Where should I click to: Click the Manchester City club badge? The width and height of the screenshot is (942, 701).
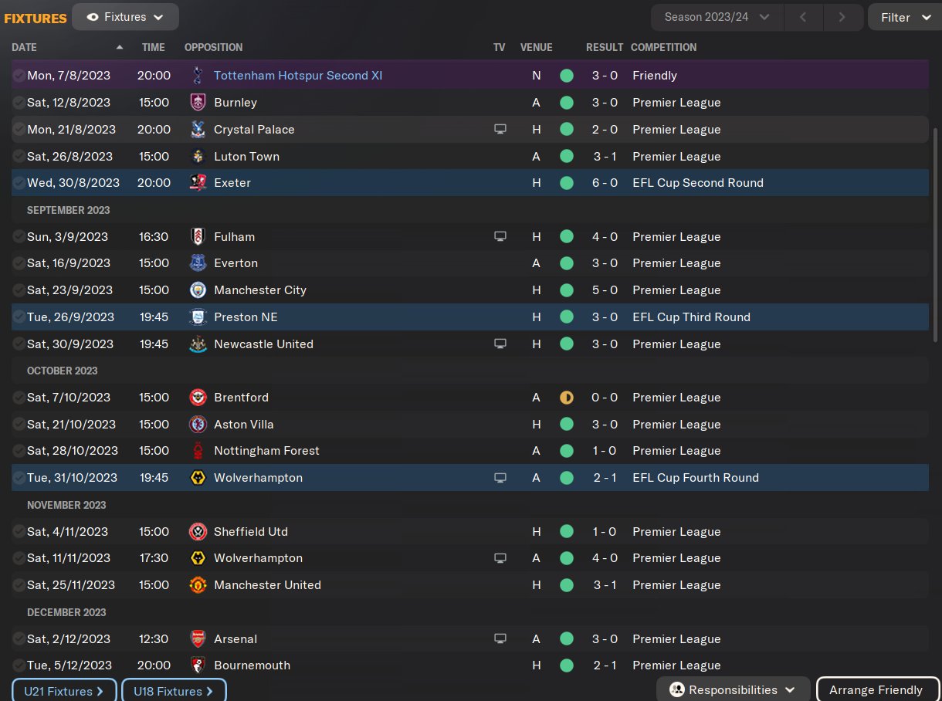[x=198, y=290]
